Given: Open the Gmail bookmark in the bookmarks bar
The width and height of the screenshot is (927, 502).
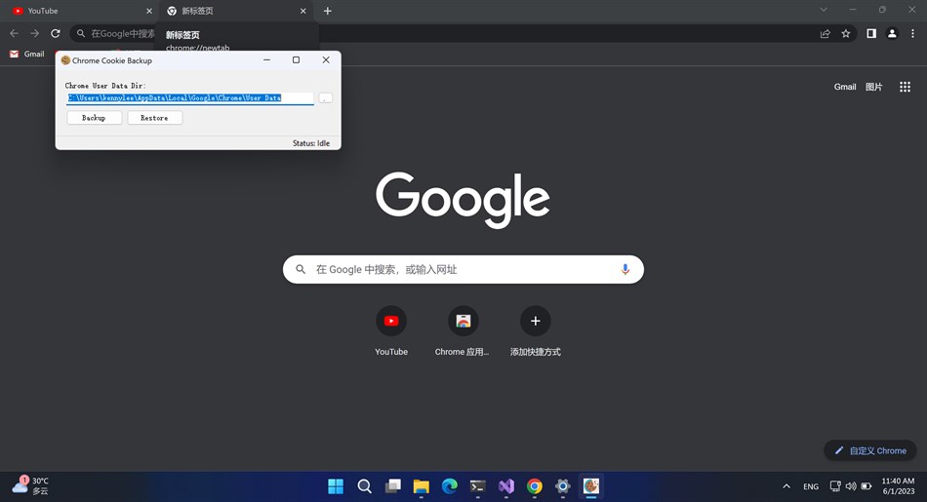Looking at the screenshot, I should coord(27,54).
